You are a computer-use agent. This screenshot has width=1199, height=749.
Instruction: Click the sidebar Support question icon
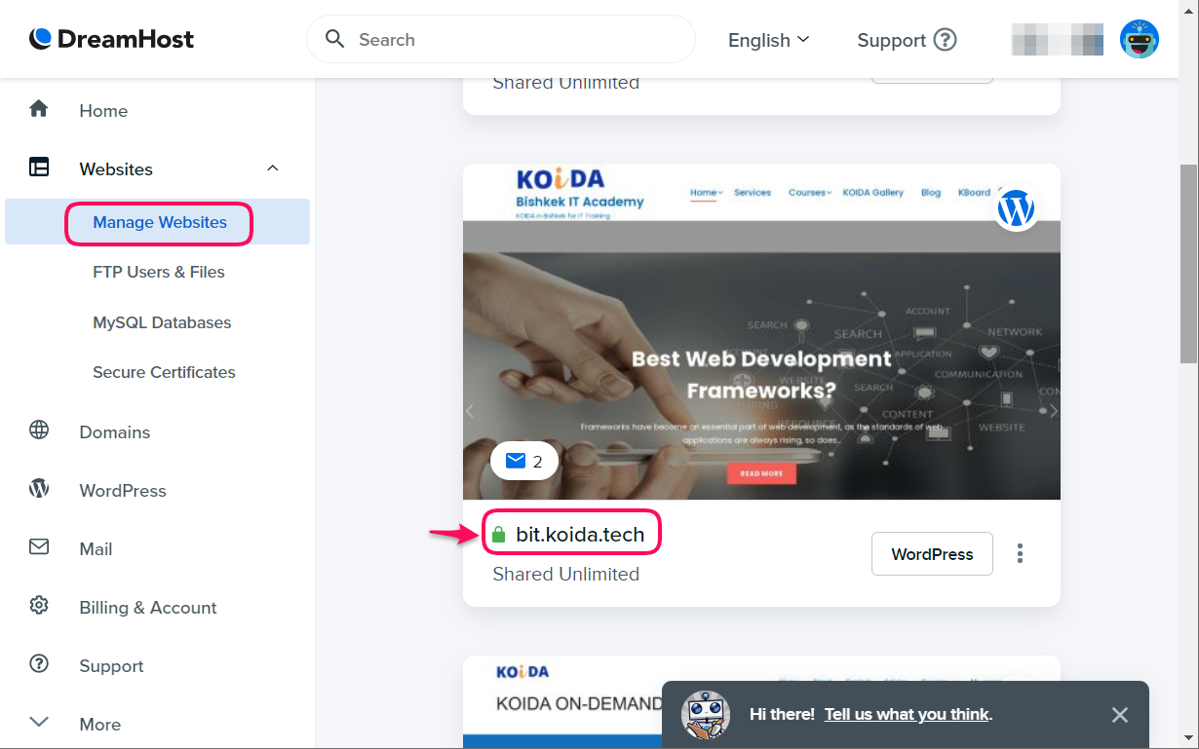pyautogui.click(x=39, y=664)
